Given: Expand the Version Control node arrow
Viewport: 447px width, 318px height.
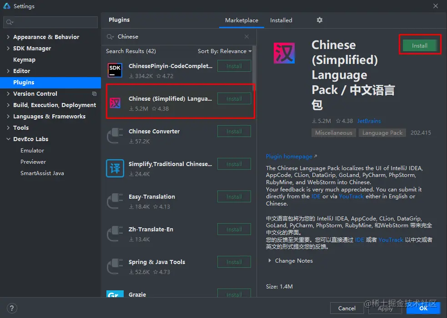Looking at the screenshot, I should [x=8, y=93].
